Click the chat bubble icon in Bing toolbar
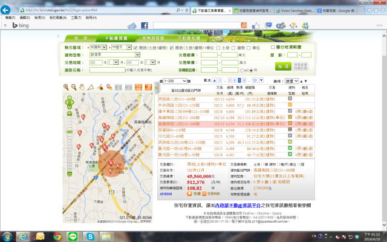The width and height of the screenshot is (387, 242). pyautogui.click(x=268, y=25)
